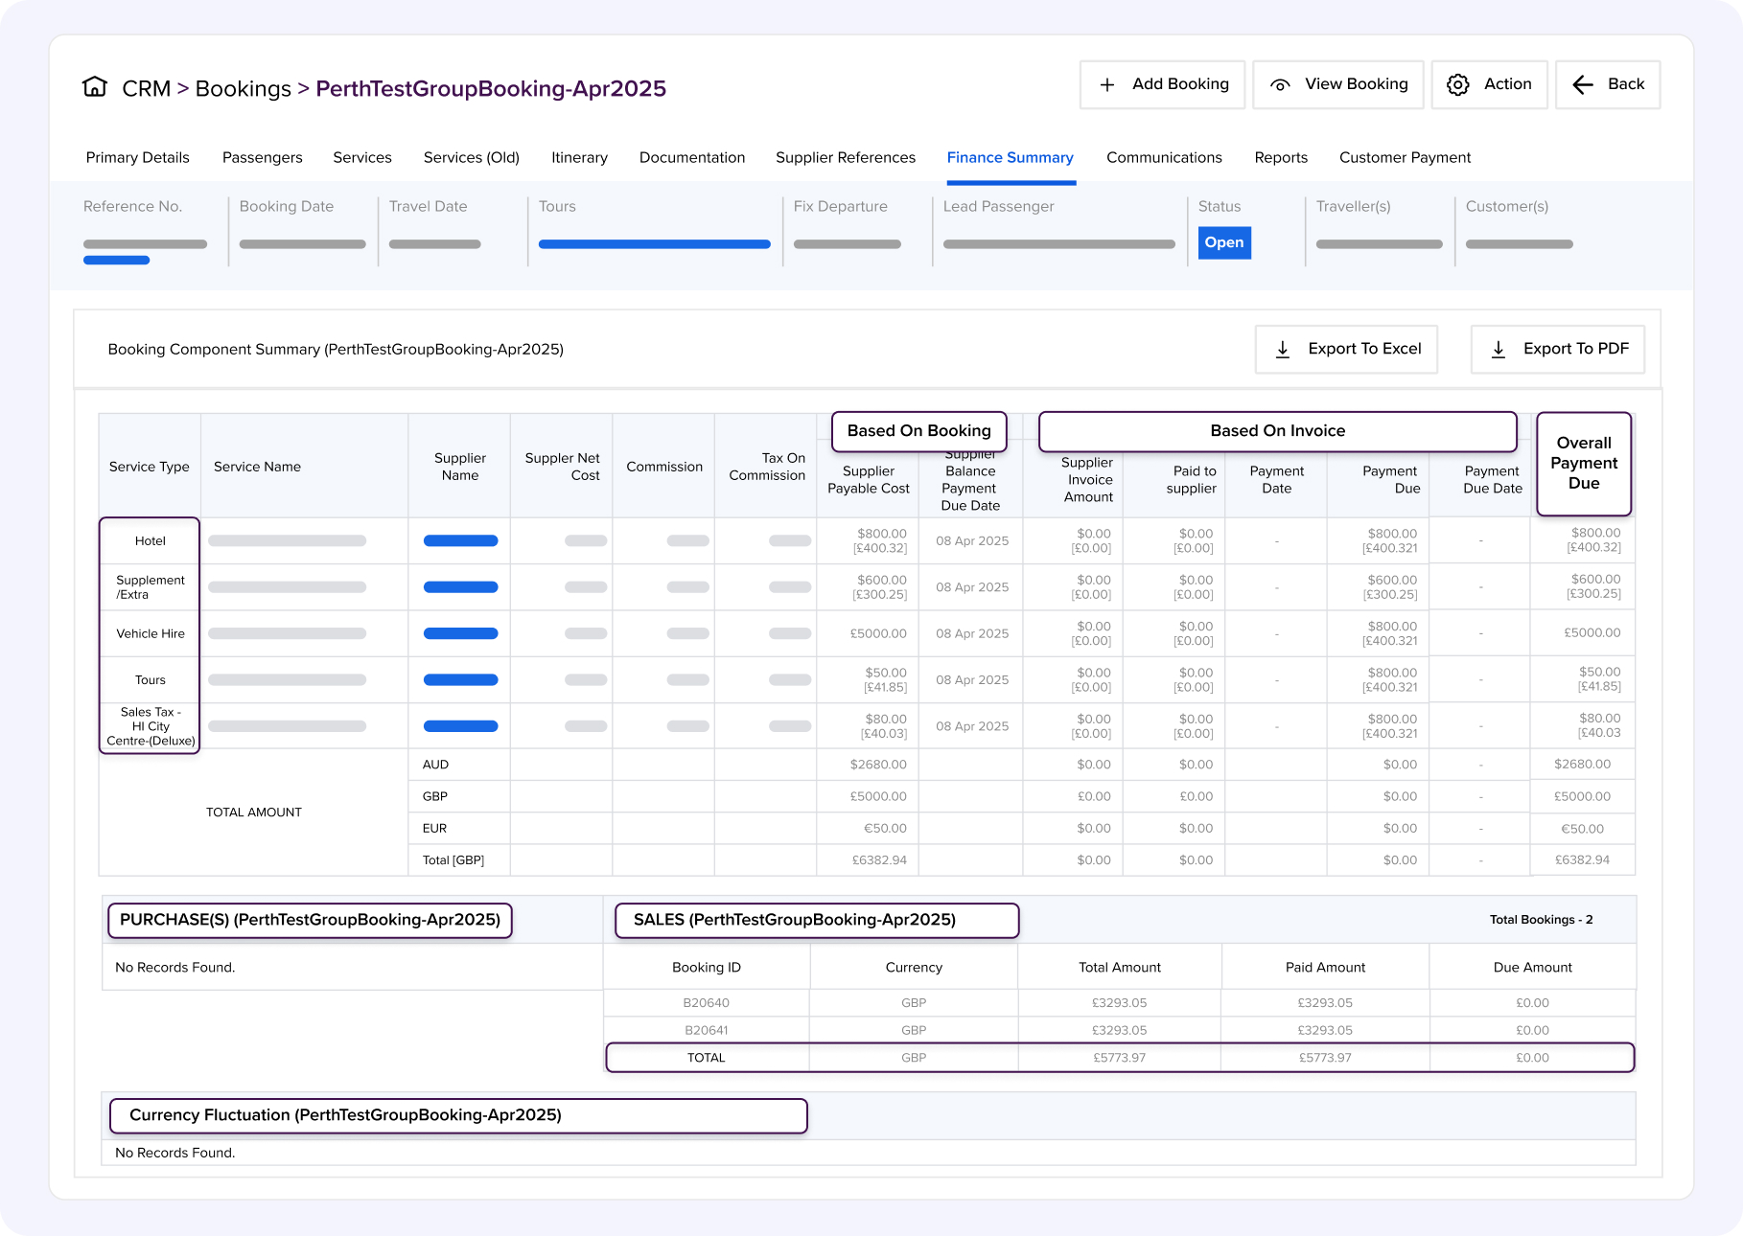Click Bookings in the breadcrumb
The width and height of the screenshot is (1743, 1236).
(244, 88)
